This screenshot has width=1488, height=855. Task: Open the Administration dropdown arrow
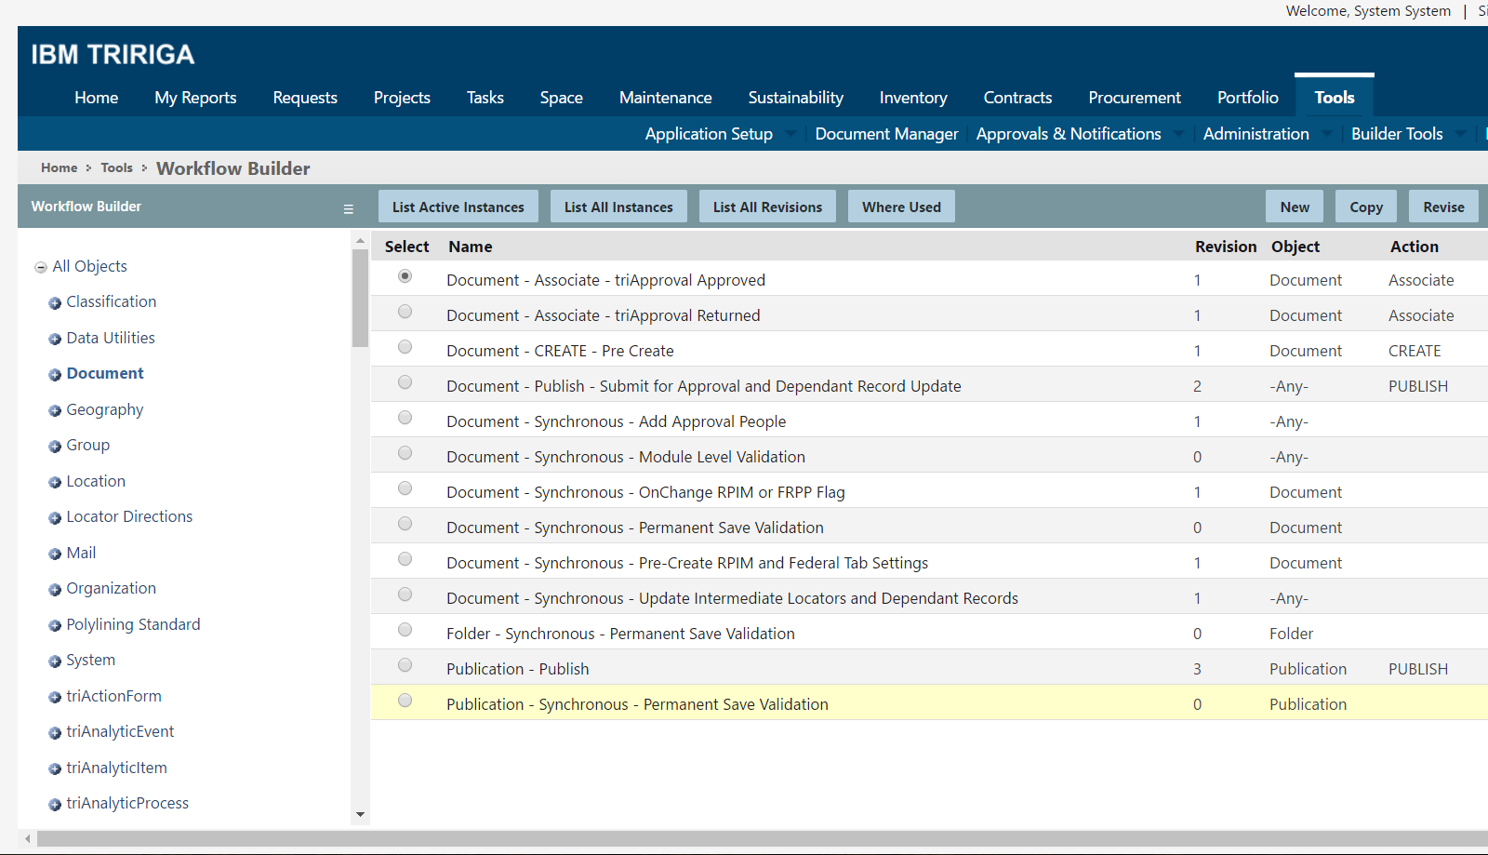click(x=1327, y=134)
